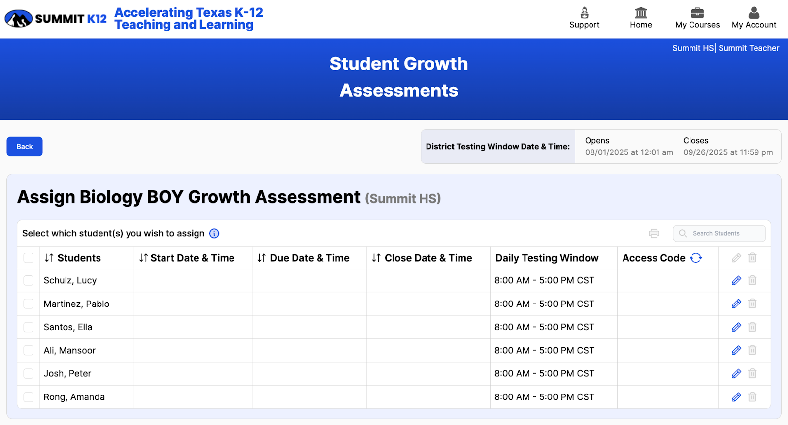Click the printer icon above table
The height and width of the screenshot is (425, 788).
654,233
